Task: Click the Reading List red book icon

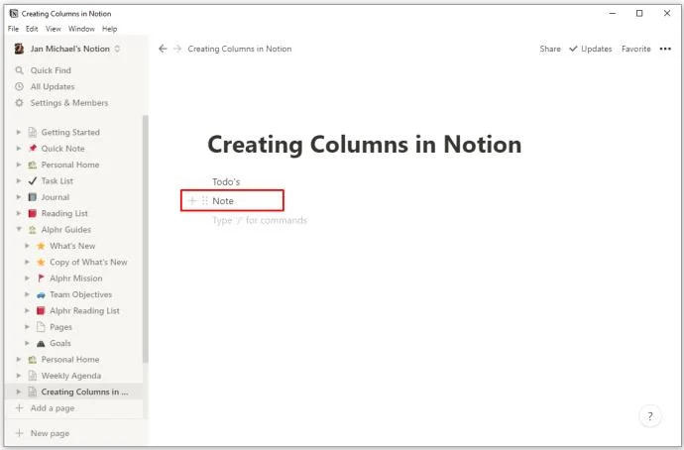Action: (x=33, y=213)
